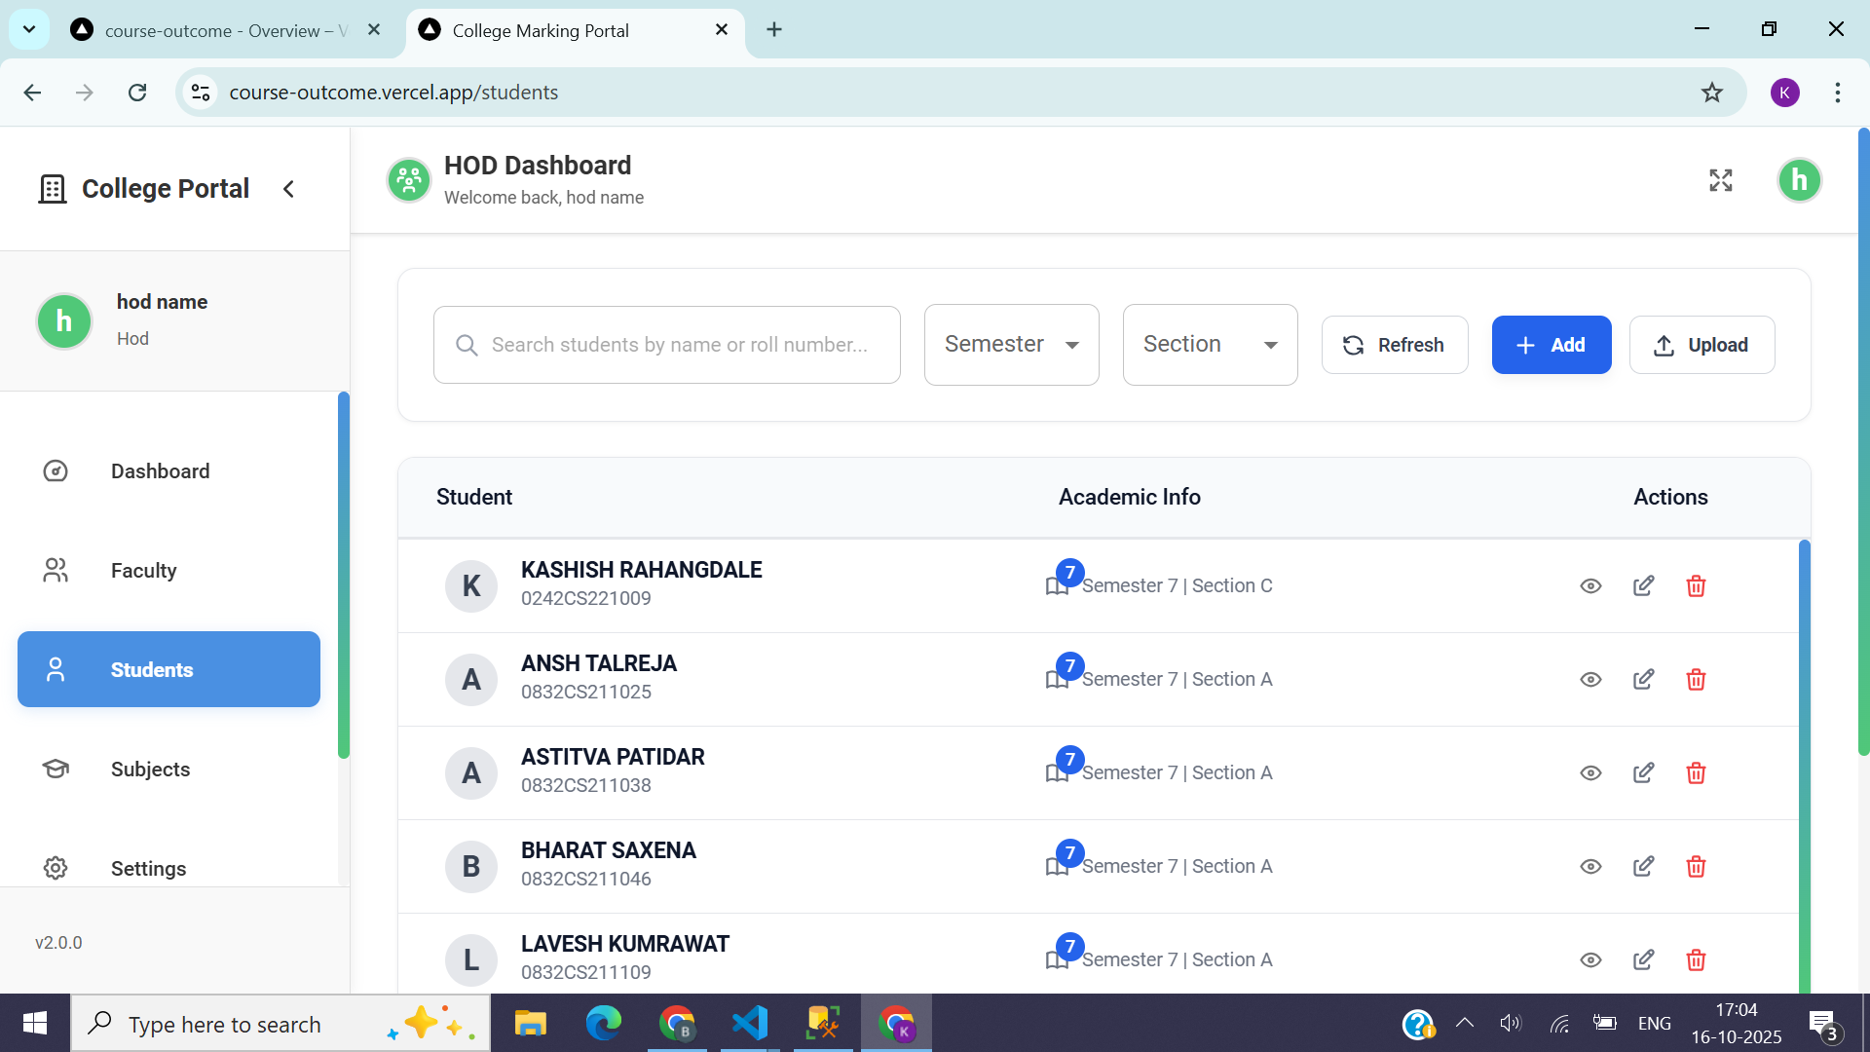Open the edit icon for LAVESH KUMRAWAT
The image size is (1870, 1052).
click(1643, 959)
